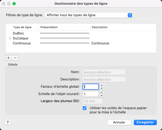Viewport: 162px width, 130px height.
Task: Expand the DuCalque row chevron
Action: 10,38
